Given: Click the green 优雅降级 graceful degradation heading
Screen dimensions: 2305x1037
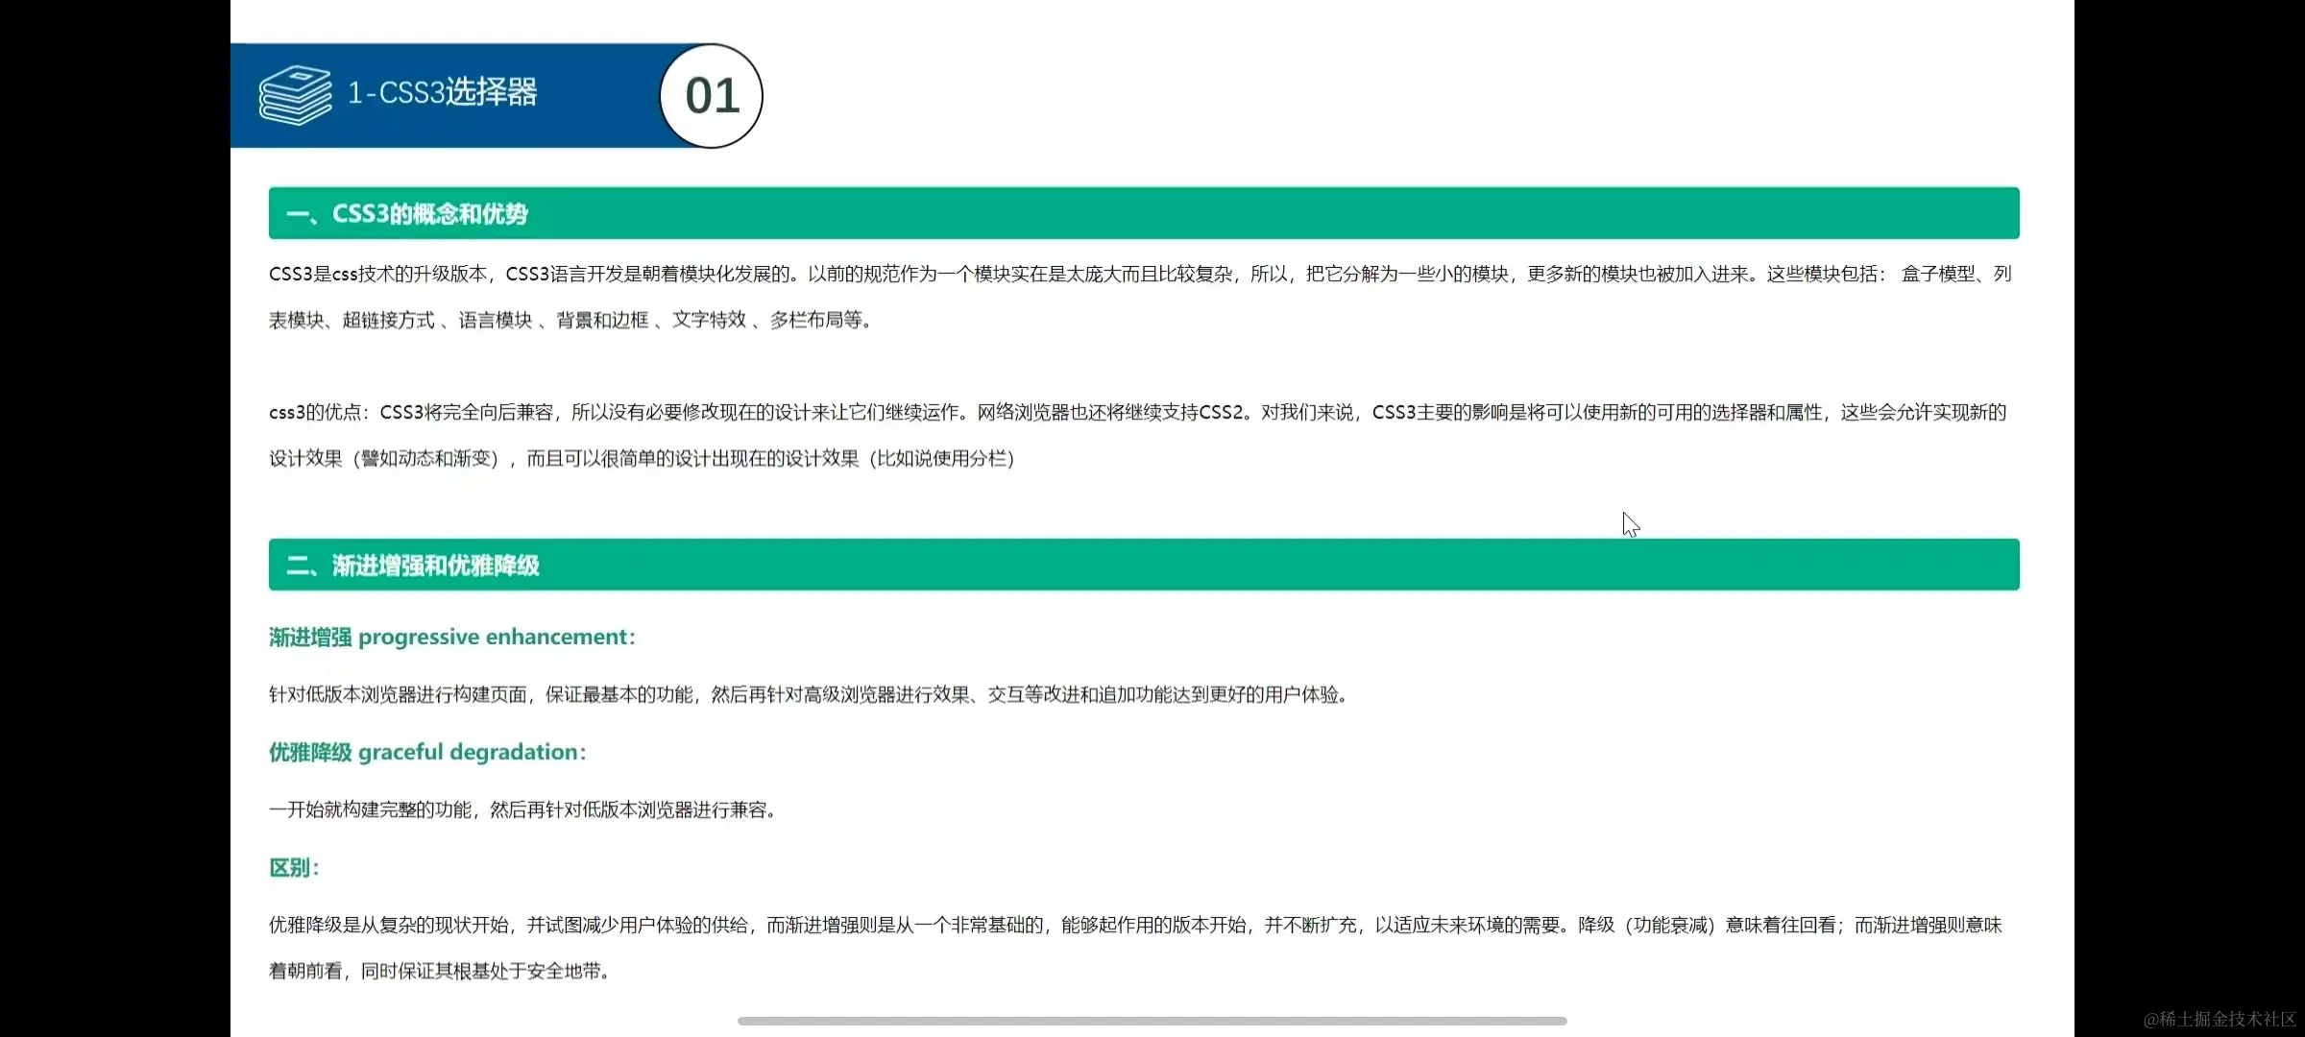Looking at the screenshot, I should 426,752.
